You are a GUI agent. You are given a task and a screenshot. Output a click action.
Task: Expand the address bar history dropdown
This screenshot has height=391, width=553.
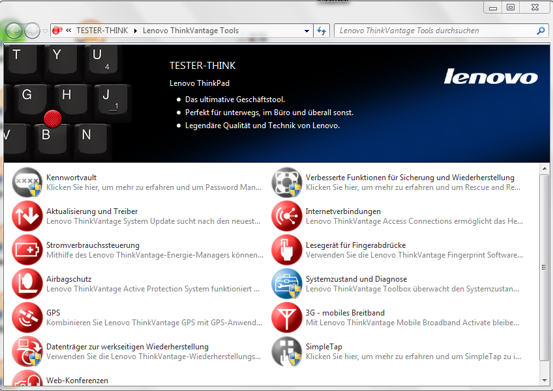[x=306, y=31]
